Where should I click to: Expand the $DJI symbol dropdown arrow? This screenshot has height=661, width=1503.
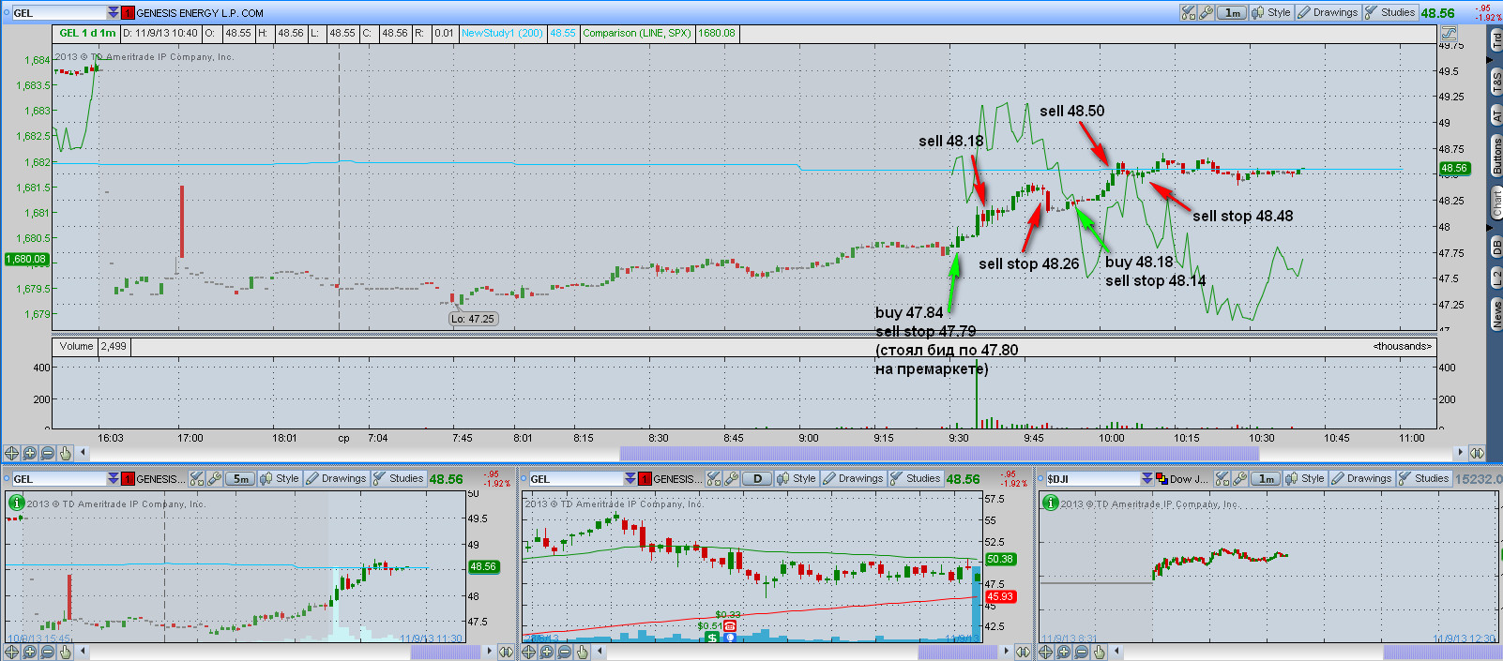pyautogui.click(x=1147, y=479)
